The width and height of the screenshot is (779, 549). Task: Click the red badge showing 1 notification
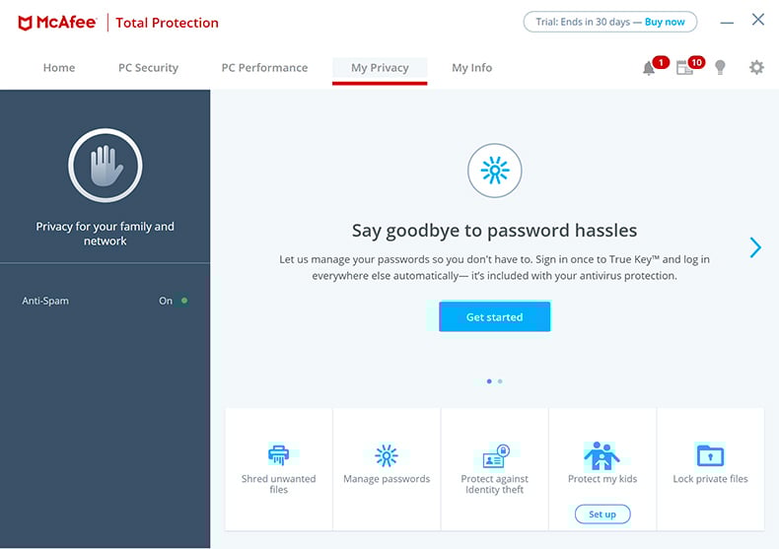tap(661, 62)
